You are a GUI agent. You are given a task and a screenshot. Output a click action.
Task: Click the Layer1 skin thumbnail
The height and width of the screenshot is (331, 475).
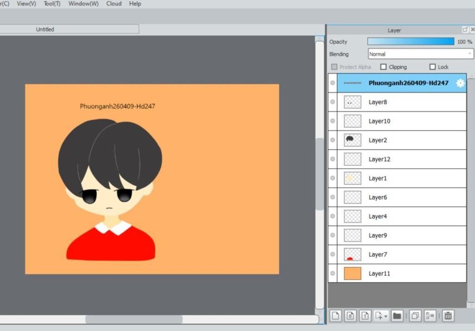tap(353, 178)
